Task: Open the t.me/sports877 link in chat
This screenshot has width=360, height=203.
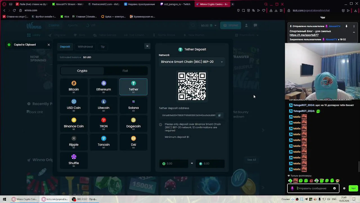Action: click(304, 35)
